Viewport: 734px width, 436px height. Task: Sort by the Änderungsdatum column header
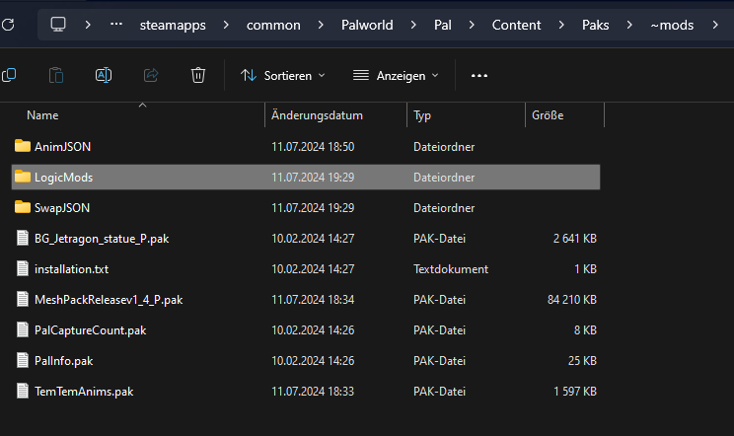317,115
